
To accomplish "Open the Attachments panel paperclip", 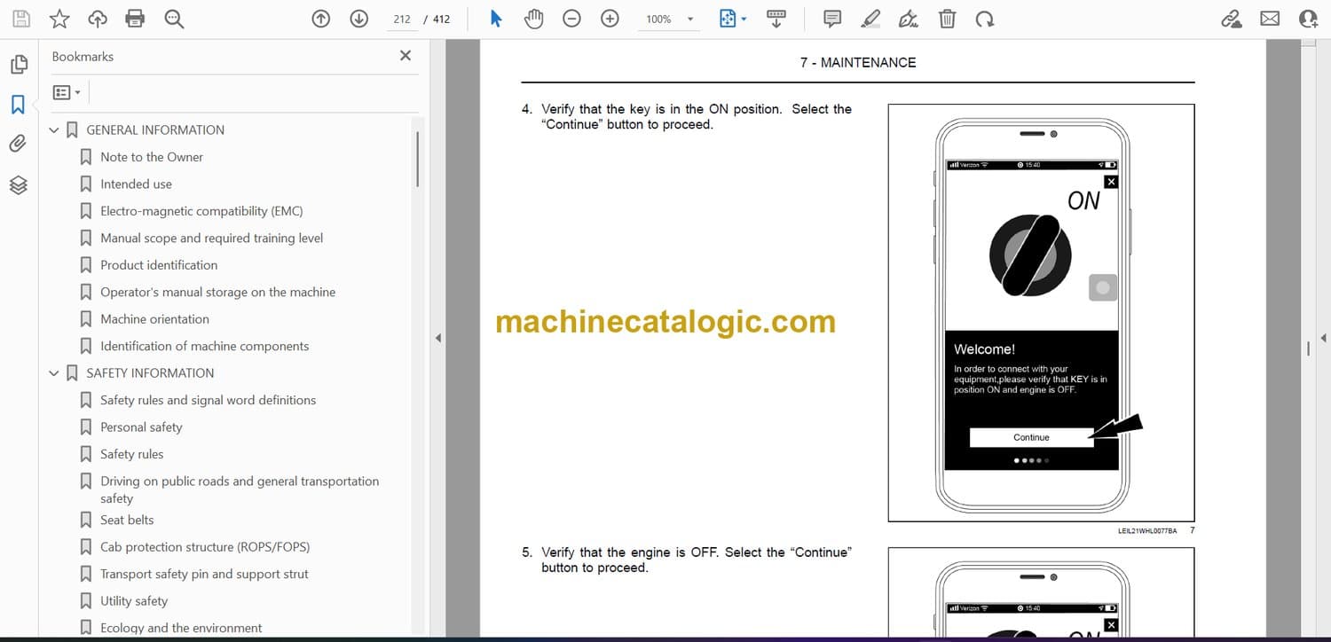I will click(18, 144).
